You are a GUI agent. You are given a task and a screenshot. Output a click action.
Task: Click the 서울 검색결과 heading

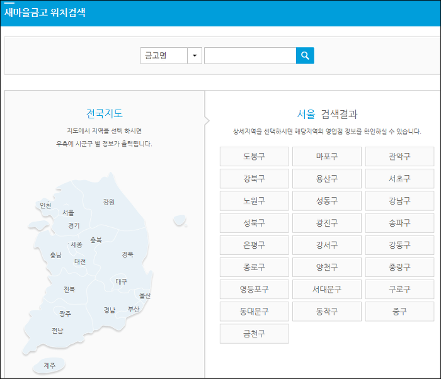coord(327,114)
